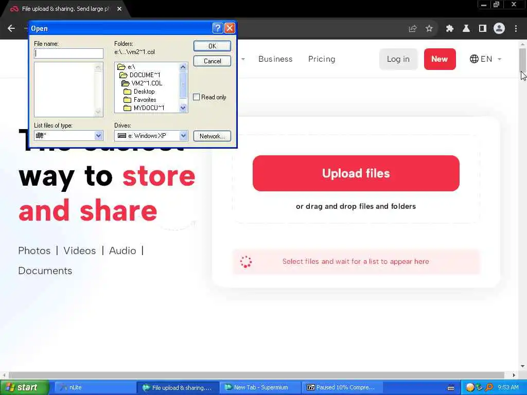The width and height of the screenshot is (527, 395).
Task: Open the Pricing page link
Action: click(x=322, y=59)
